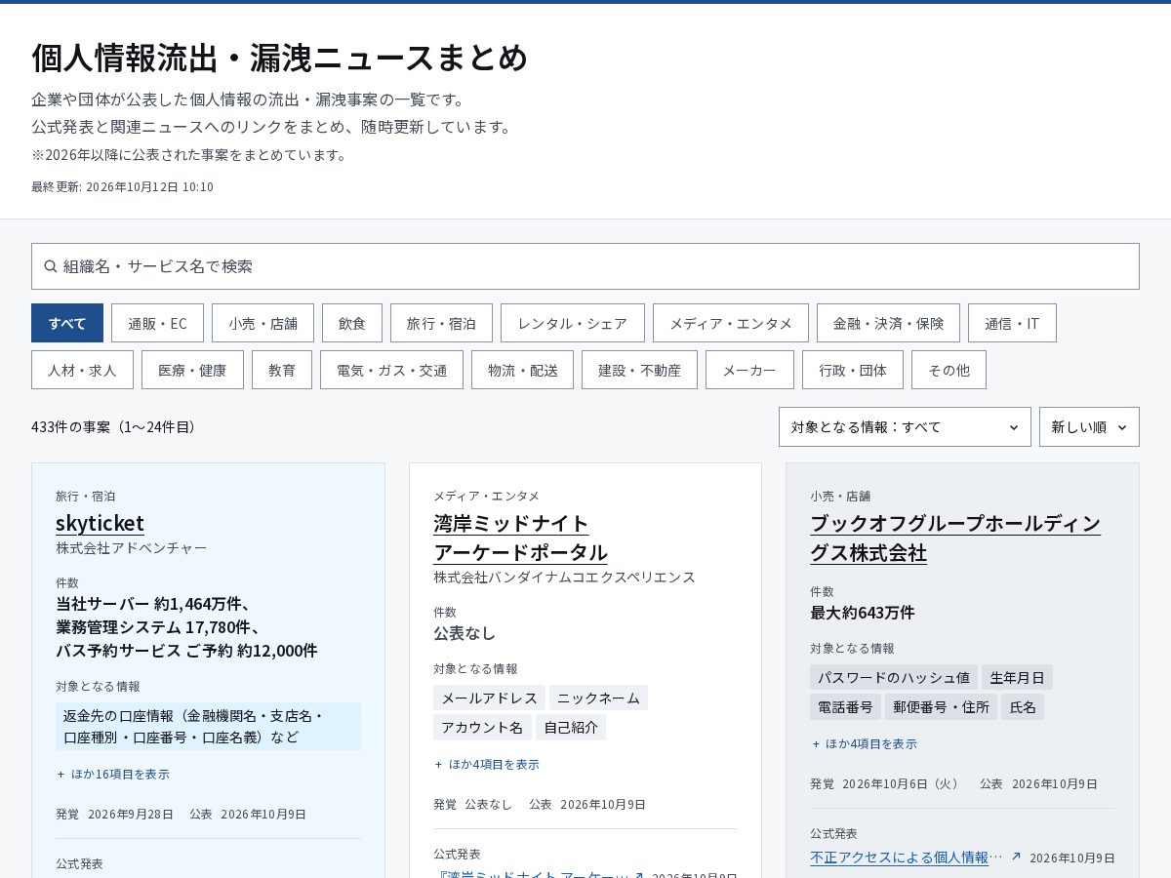This screenshot has width=1171, height=878.
Task: Open 湾岸ミッドナイト アーケードポータル incident title
Action: coord(520,538)
